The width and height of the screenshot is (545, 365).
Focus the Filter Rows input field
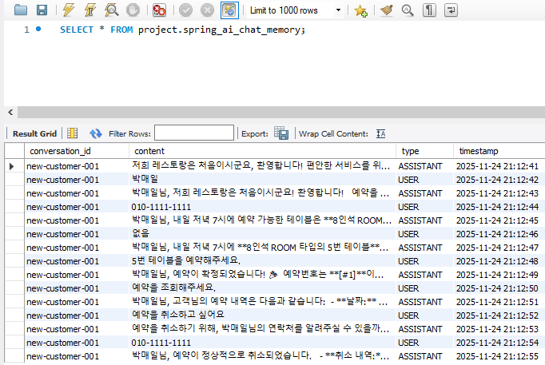tap(194, 133)
